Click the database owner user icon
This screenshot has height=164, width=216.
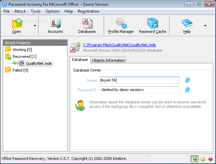[x=80, y=105]
